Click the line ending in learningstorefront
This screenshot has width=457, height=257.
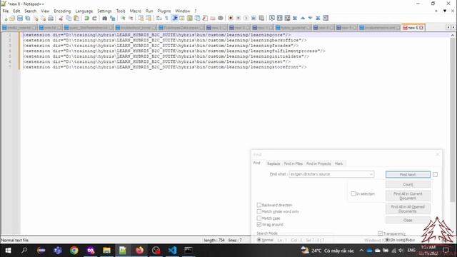pos(165,67)
